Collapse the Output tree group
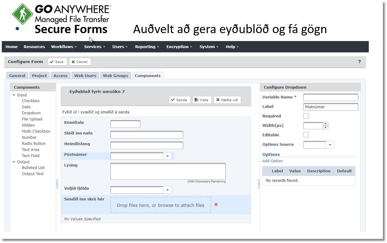Viewport: 387px width, 243px height. tap(14, 162)
